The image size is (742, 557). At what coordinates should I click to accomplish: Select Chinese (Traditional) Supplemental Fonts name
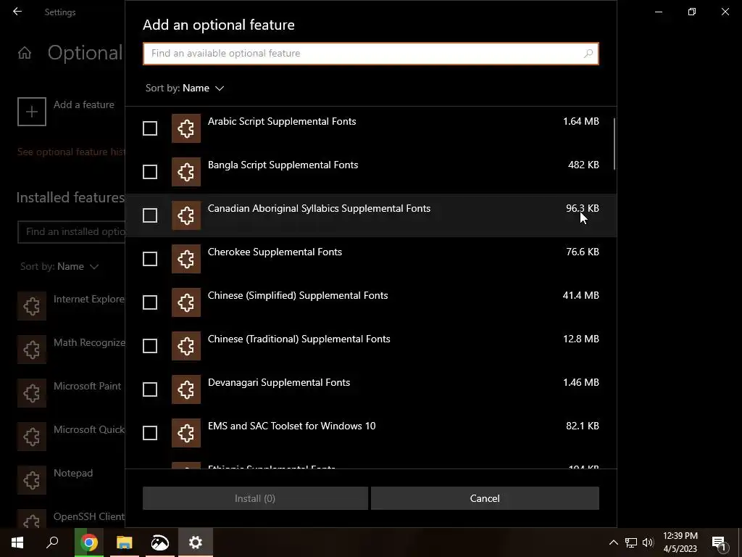tap(299, 339)
